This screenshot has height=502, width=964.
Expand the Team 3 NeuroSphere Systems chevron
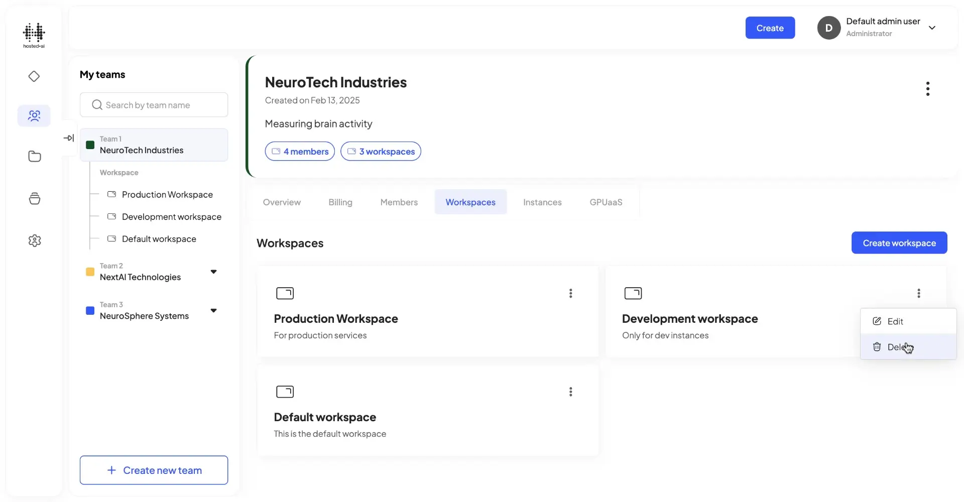coord(213,310)
